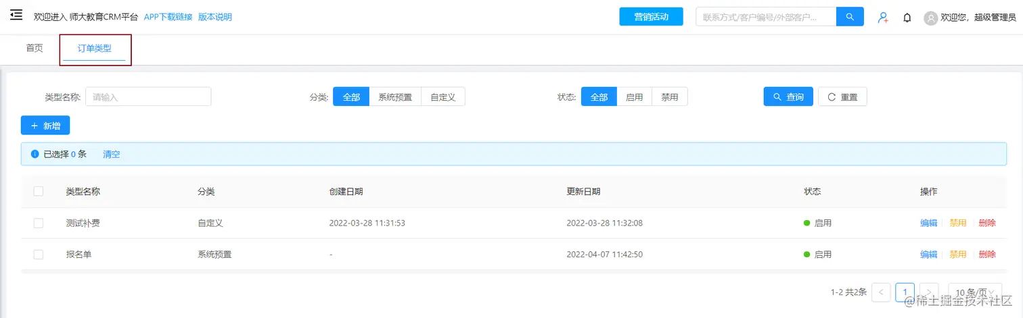Collapse the sidebar menu icon

point(16,16)
